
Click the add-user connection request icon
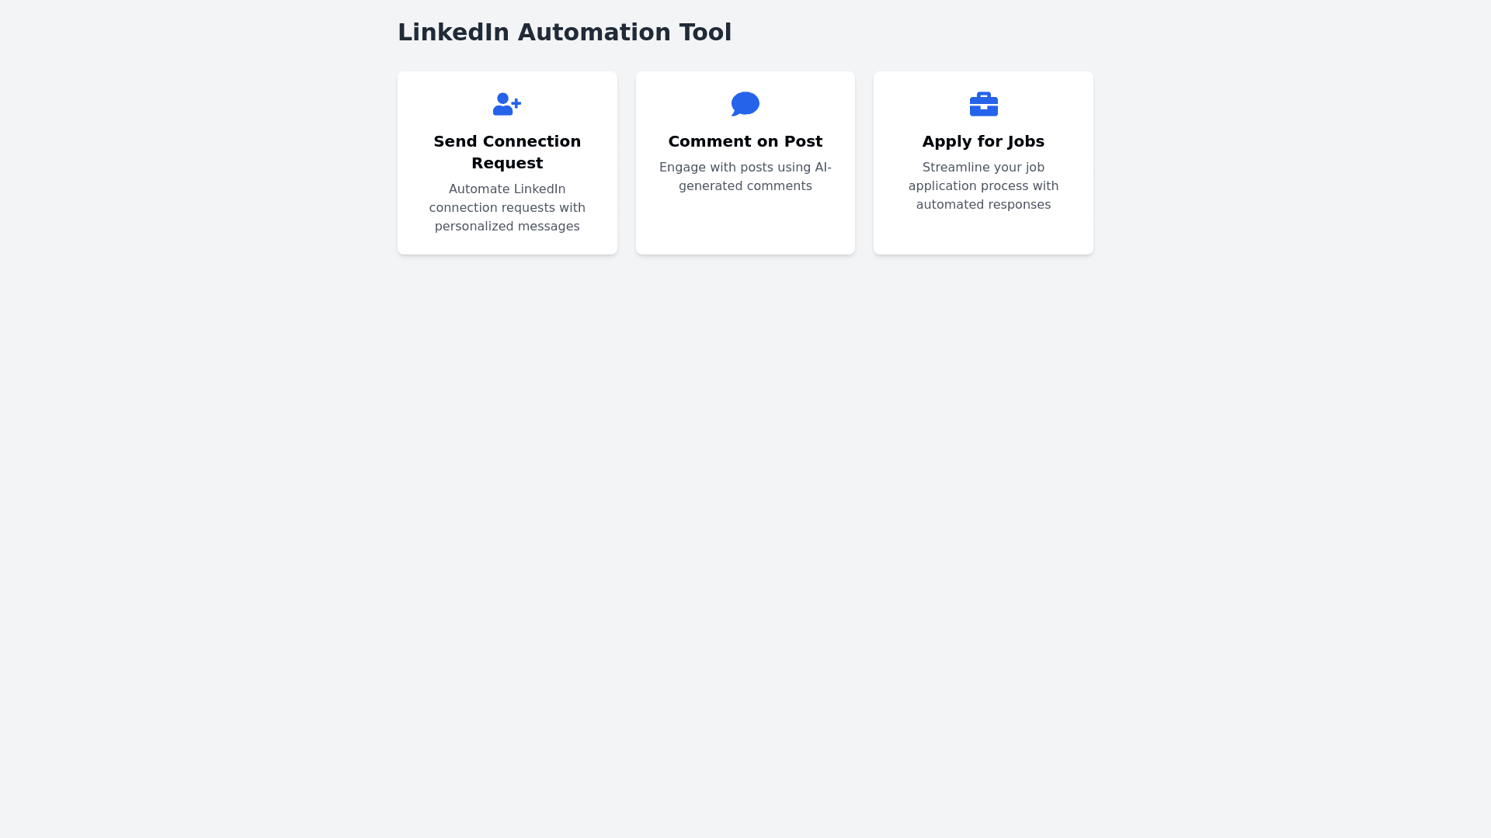point(506,104)
